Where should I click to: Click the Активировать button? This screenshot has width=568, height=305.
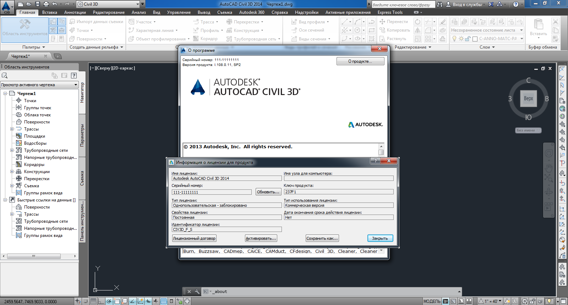coord(261,238)
